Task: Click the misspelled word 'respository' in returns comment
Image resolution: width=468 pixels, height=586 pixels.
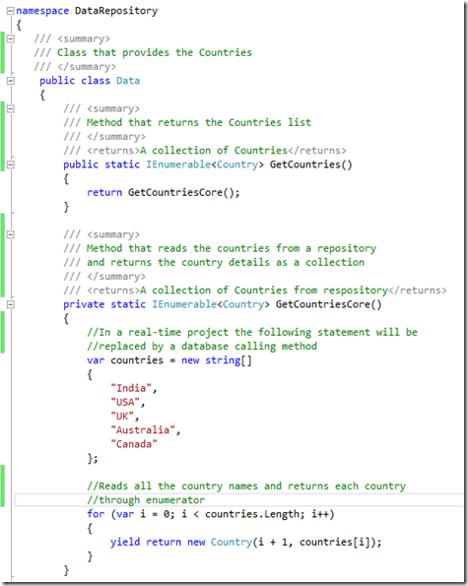Action: coord(356,291)
